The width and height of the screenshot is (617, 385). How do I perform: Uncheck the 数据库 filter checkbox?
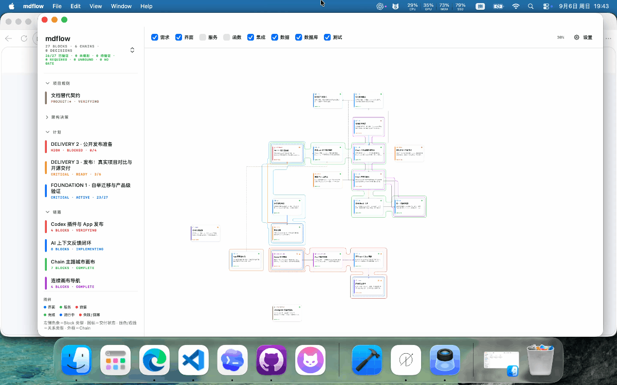click(298, 37)
